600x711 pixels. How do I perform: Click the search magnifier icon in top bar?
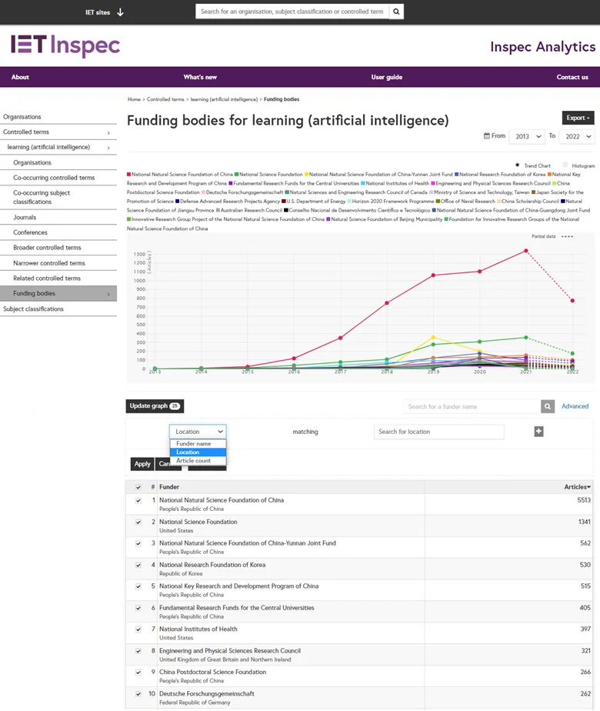point(395,12)
